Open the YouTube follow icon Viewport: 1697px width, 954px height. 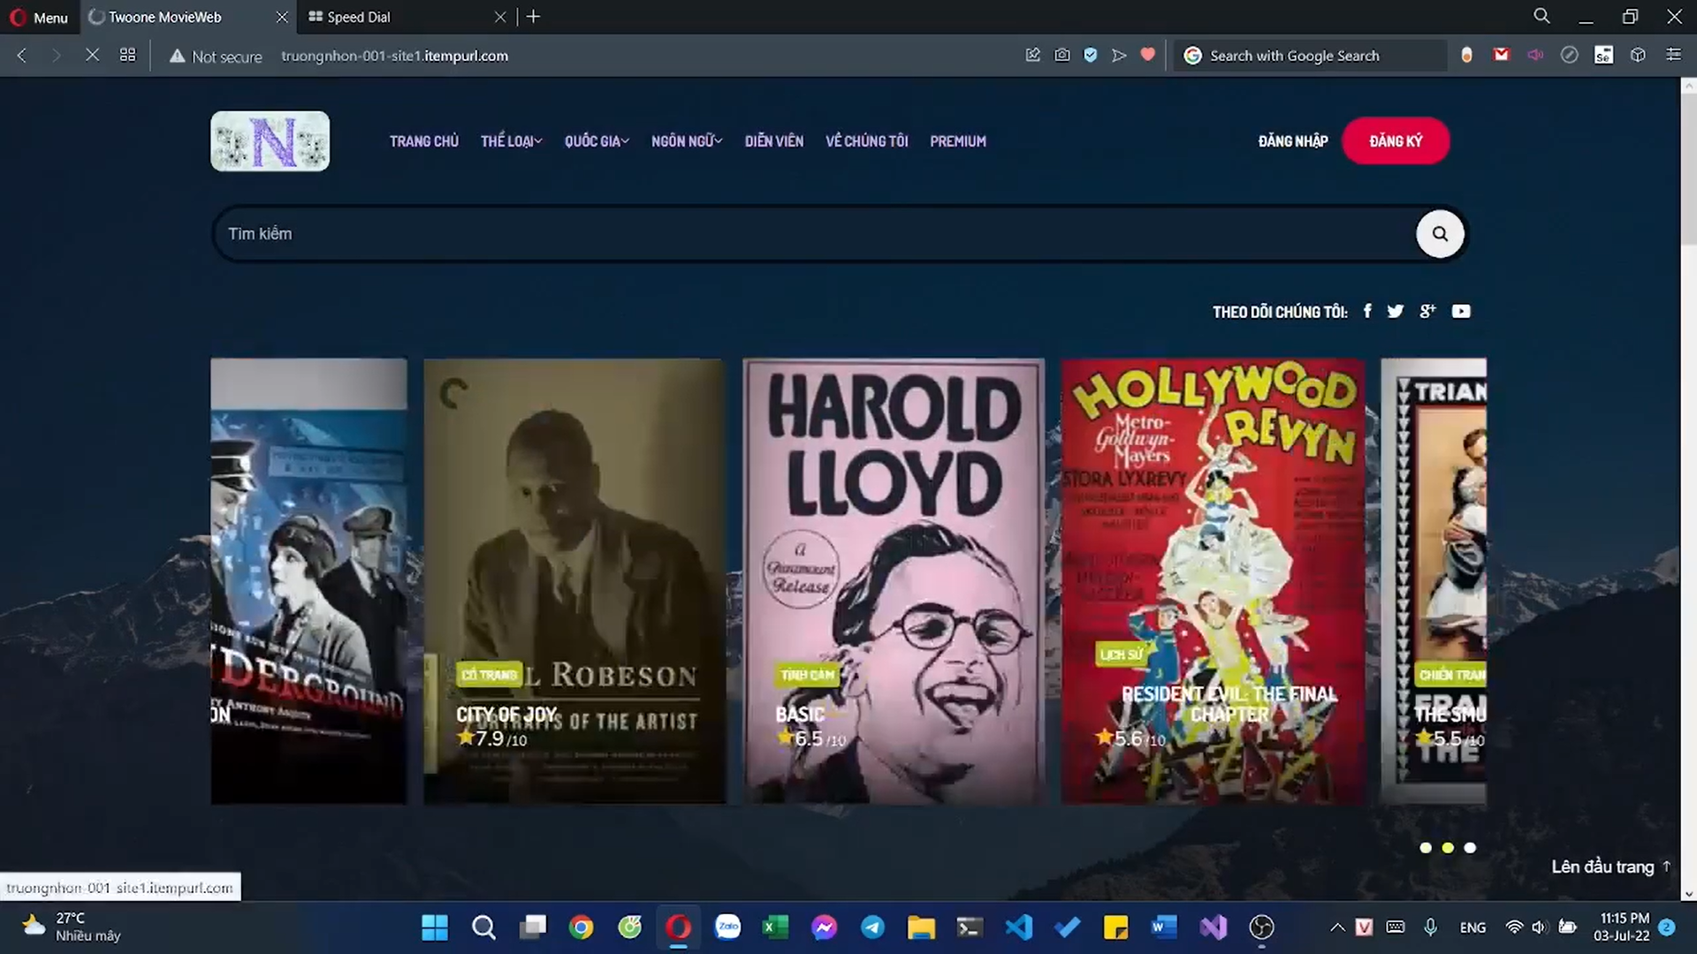pos(1461,311)
